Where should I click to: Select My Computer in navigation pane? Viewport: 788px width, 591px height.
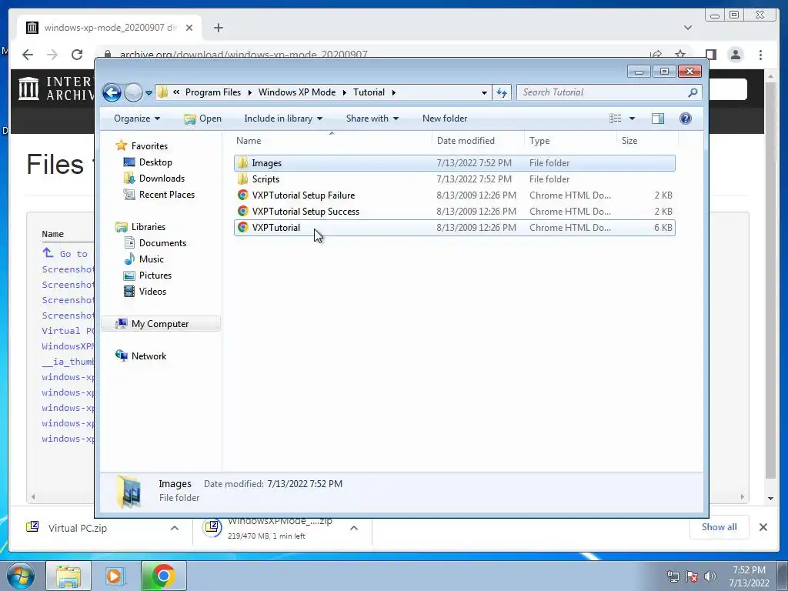[160, 324]
